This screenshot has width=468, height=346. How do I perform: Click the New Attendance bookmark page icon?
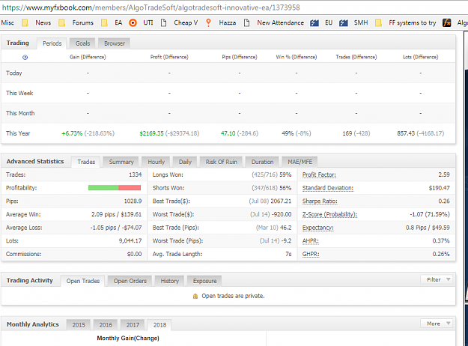(x=246, y=22)
